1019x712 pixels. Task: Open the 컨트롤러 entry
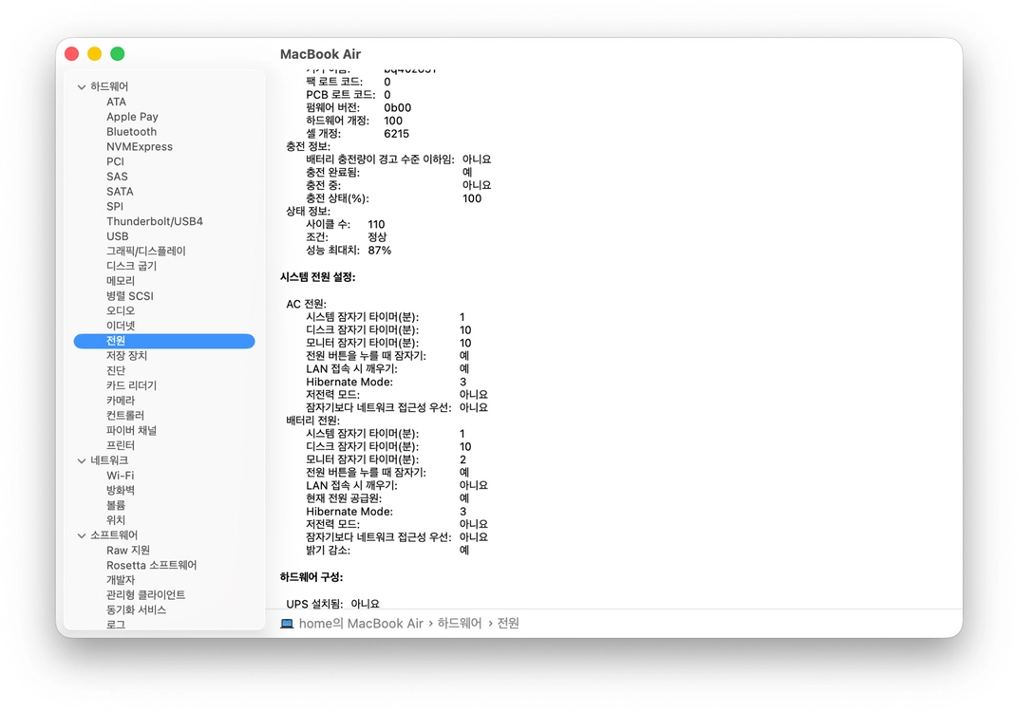(124, 416)
